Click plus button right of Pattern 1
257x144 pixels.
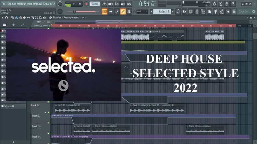(173, 11)
